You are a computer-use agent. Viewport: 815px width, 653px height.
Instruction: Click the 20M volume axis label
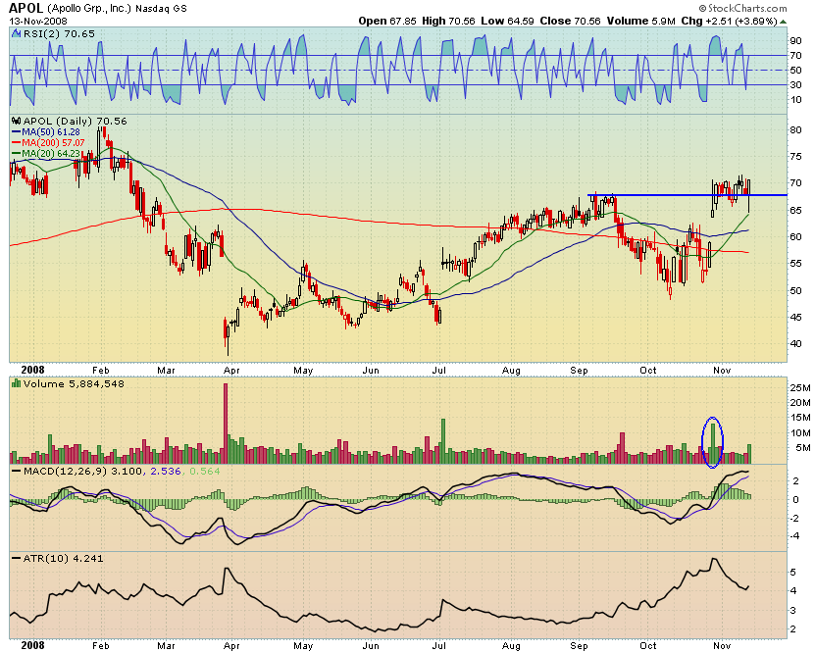[800, 403]
